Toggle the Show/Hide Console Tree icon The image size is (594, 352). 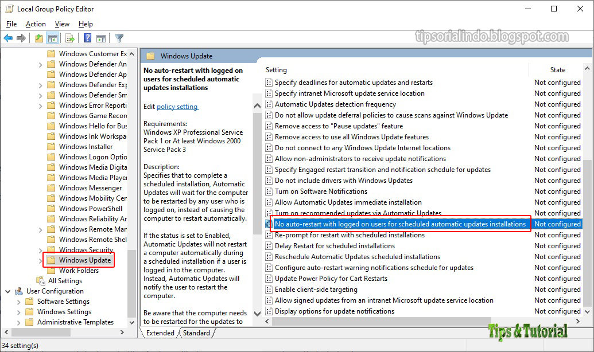[x=52, y=38]
